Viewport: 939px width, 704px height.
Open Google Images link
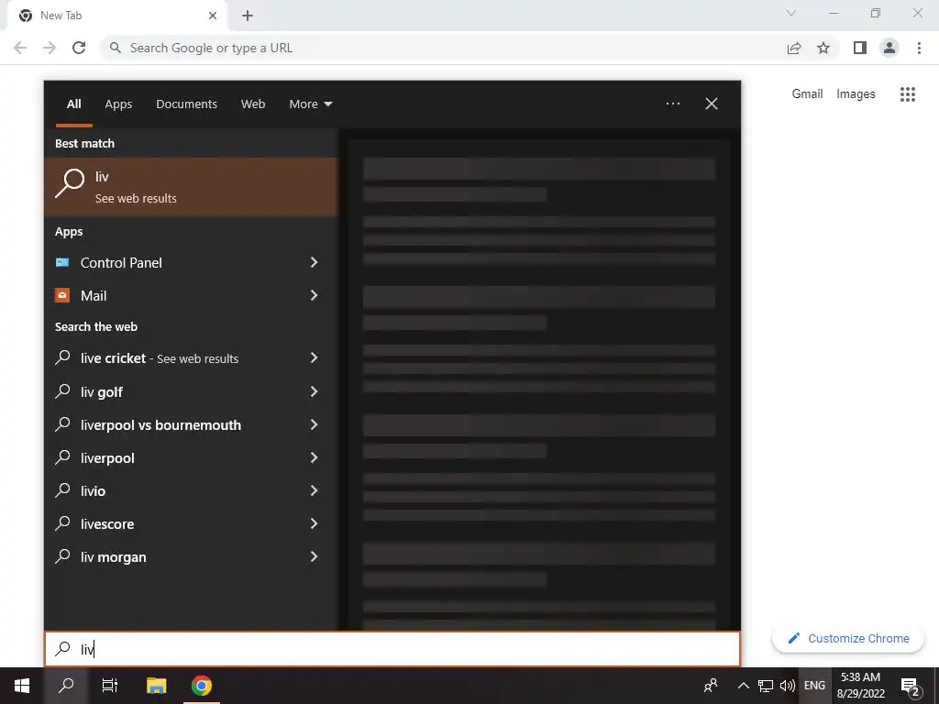point(856,94)
